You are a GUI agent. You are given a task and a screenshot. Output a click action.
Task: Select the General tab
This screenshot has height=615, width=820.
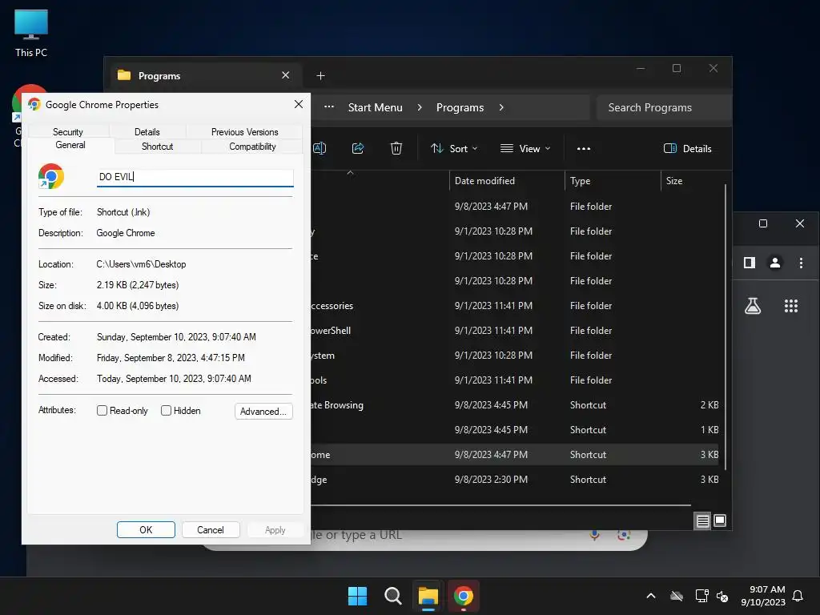[x=70, y=146]
